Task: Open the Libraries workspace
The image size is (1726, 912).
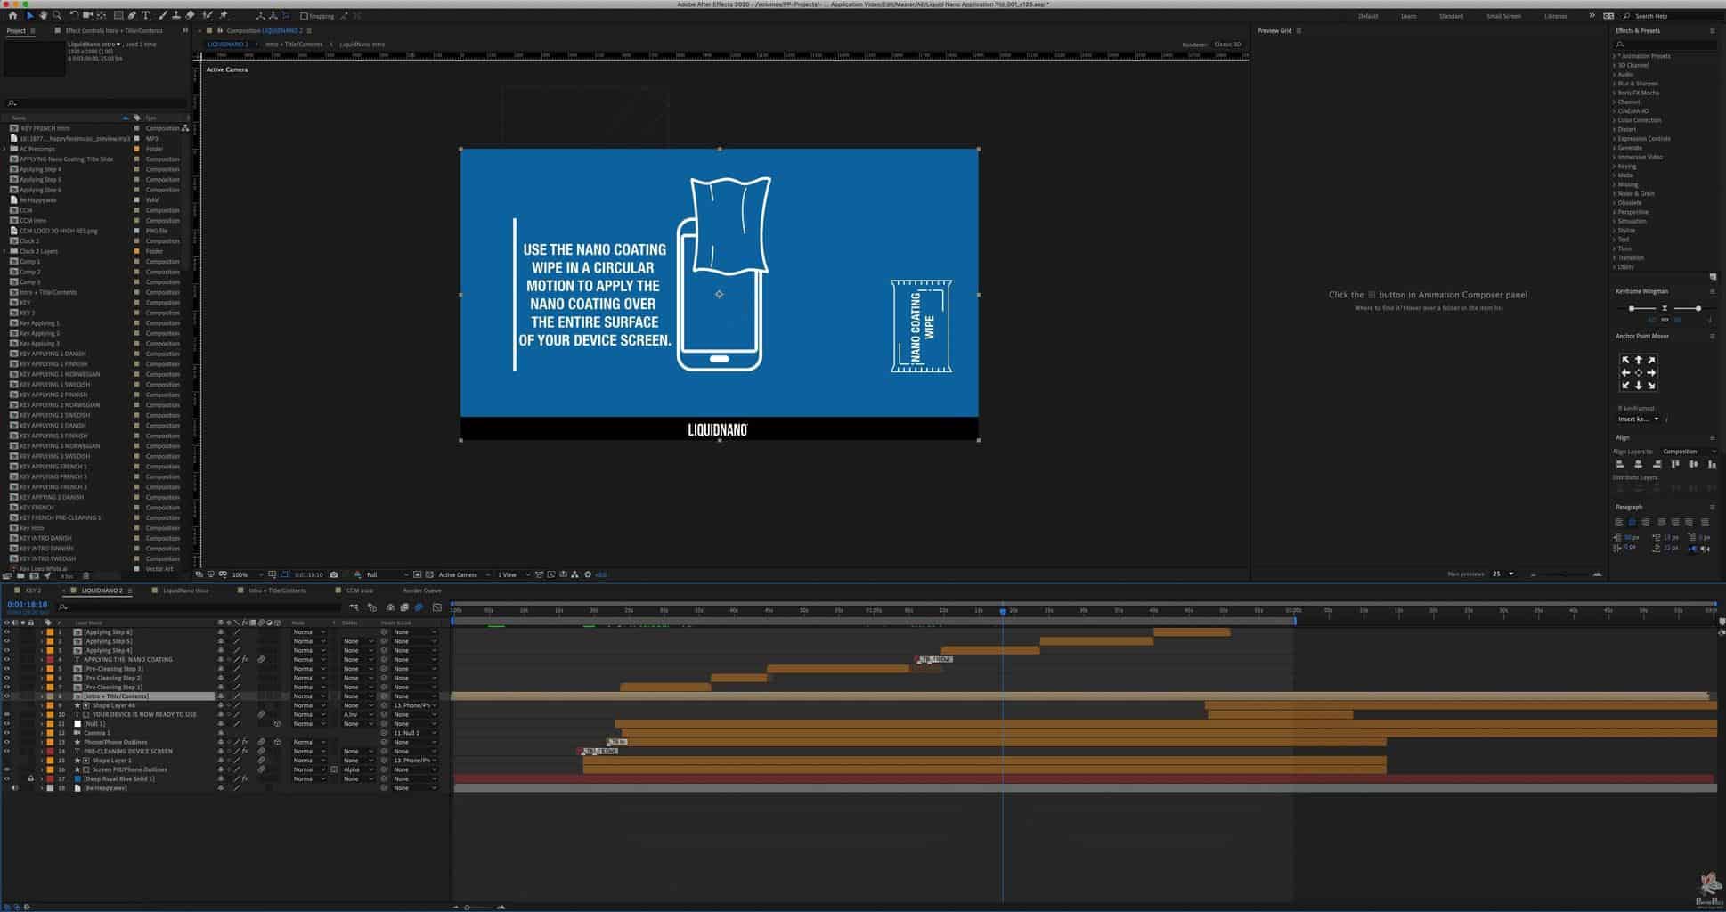Action: pyautogui.click(x=1556, y=16)
